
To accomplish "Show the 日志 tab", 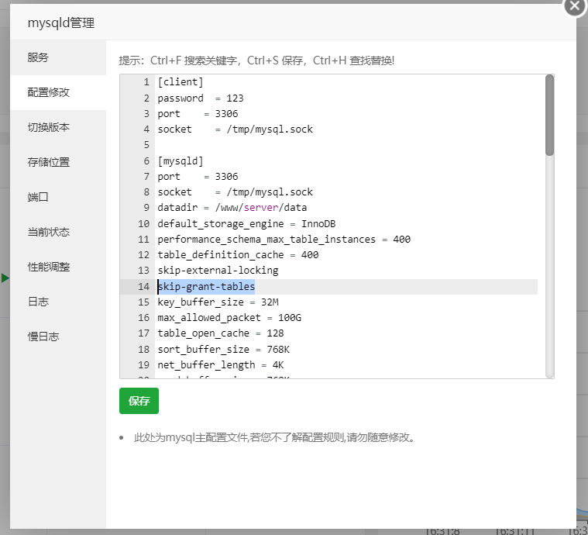I will tap(58, 302).
